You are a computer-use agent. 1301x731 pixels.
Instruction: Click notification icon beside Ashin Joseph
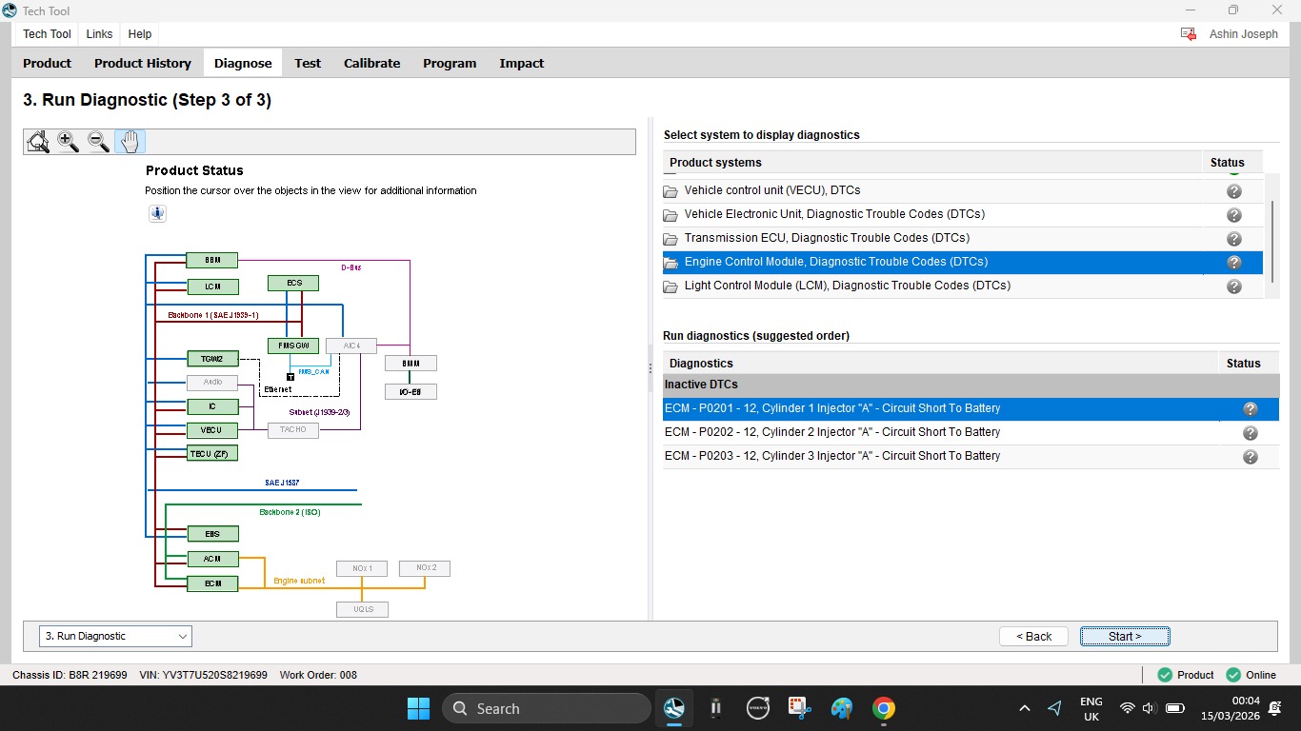click(x=1189, y=34)
